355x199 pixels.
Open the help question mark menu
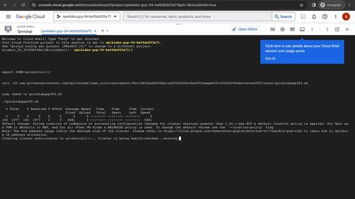coord(325,17)
